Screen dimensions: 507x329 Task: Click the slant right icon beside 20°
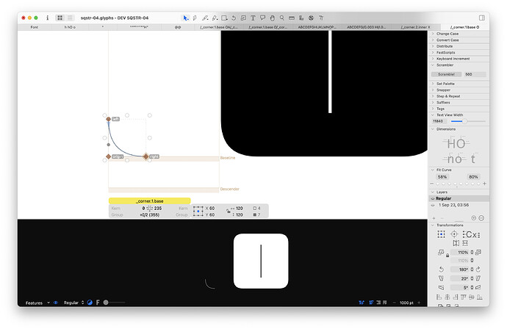point(478,278)
